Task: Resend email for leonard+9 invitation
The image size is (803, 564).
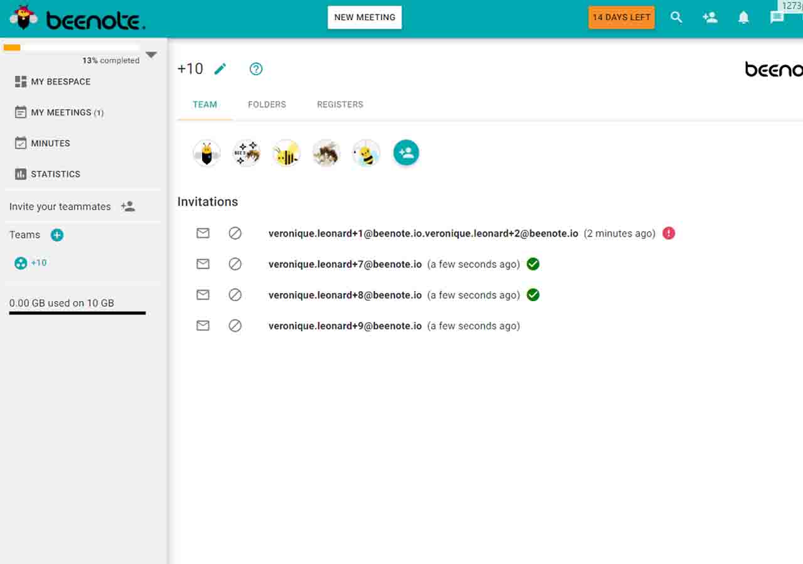Action: pyautogui.click(x=203, y=326)
